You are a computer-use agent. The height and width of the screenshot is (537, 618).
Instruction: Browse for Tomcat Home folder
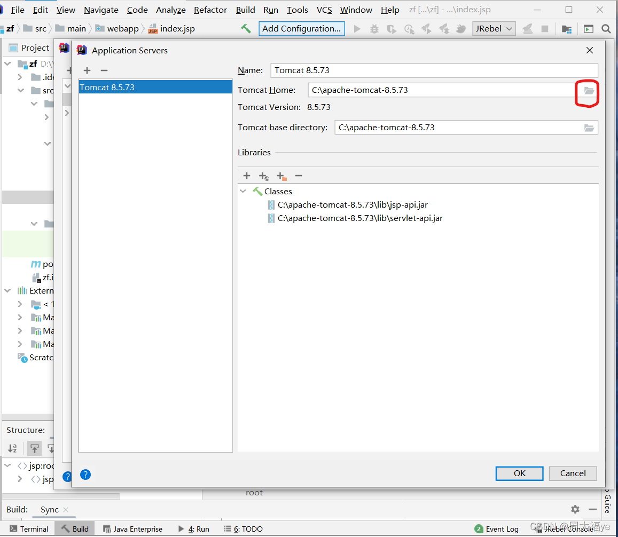coord(589,91)
